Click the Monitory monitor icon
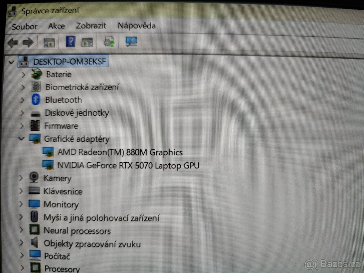Viewport: 364px width, 273px height. coord(34,204)
